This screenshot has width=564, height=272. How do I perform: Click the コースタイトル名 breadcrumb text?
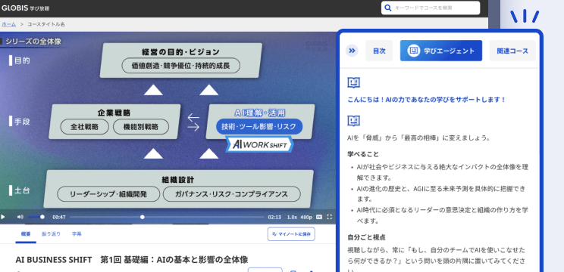click(46, 24)
